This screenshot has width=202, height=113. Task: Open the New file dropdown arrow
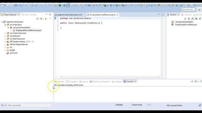5,6
